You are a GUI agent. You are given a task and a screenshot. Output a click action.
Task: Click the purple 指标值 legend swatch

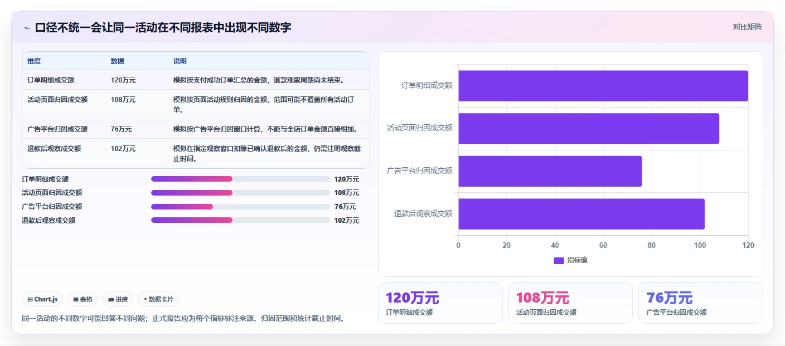coord(559,261)
